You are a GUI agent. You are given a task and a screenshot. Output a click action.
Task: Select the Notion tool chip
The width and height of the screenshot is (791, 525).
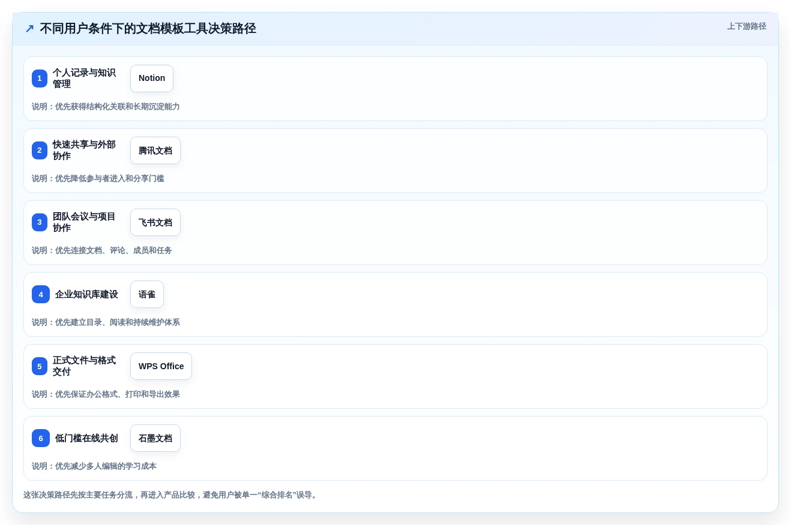[152, 79]
